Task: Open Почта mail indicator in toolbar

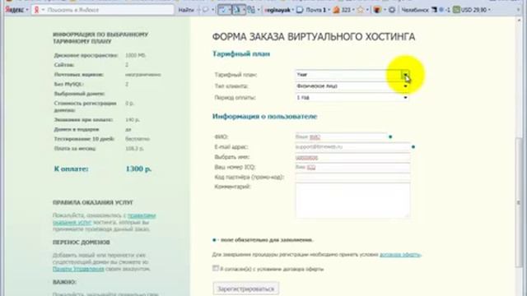Action: (x=313, y=10)
